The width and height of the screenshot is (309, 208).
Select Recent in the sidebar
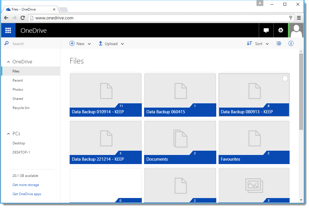tap(18, 80)
